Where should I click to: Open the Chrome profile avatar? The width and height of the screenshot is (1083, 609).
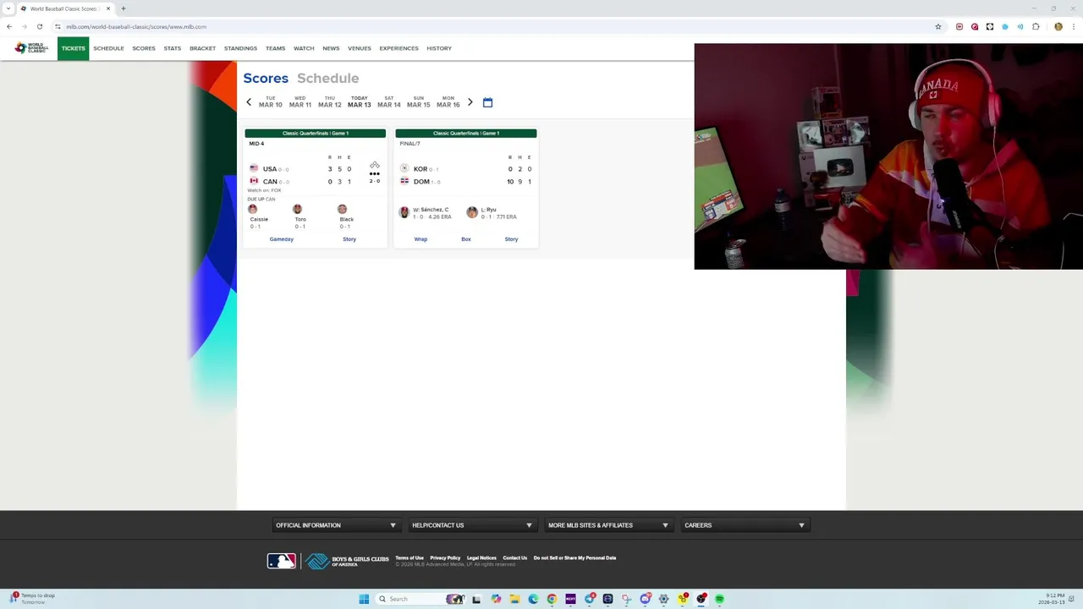point(1058,26)
